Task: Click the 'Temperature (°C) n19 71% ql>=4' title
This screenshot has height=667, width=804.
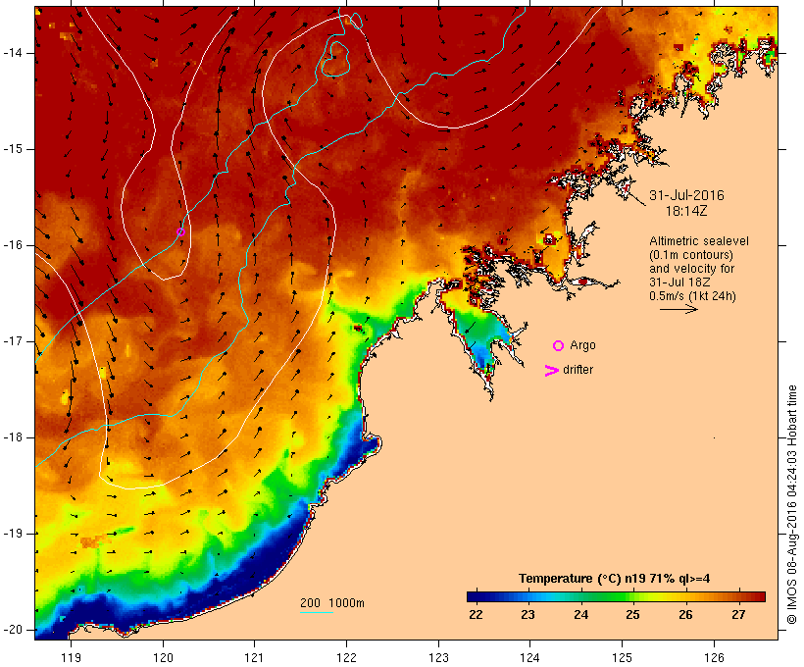Action: [x=615, y=579]
